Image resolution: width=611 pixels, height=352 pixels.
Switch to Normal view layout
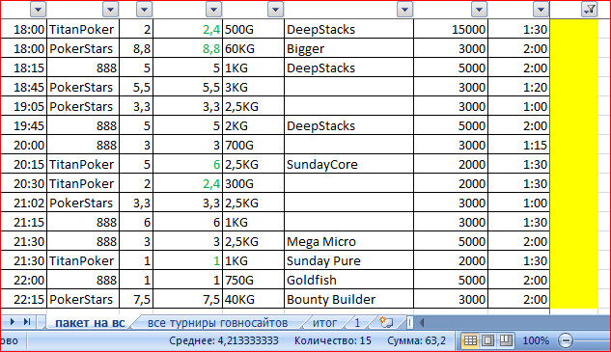coord(470,340)
